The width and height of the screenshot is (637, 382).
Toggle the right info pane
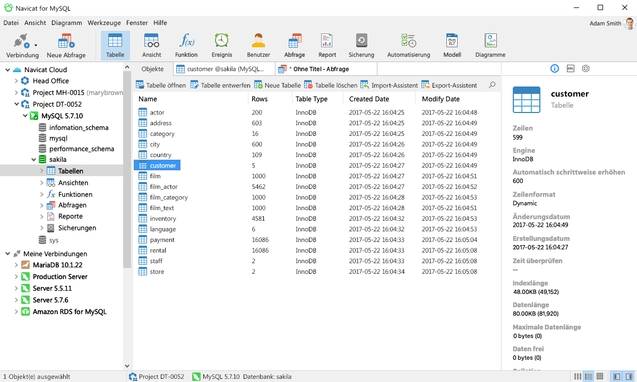[x=629, y=376]
